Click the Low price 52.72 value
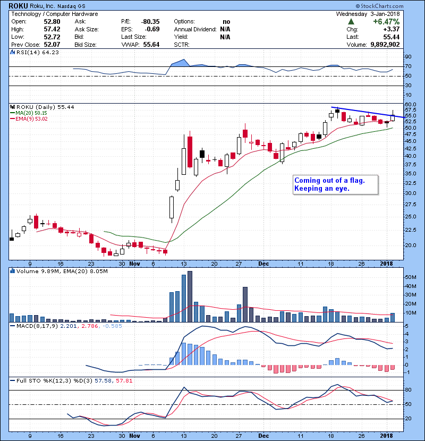425x441 pixels. 52,37
